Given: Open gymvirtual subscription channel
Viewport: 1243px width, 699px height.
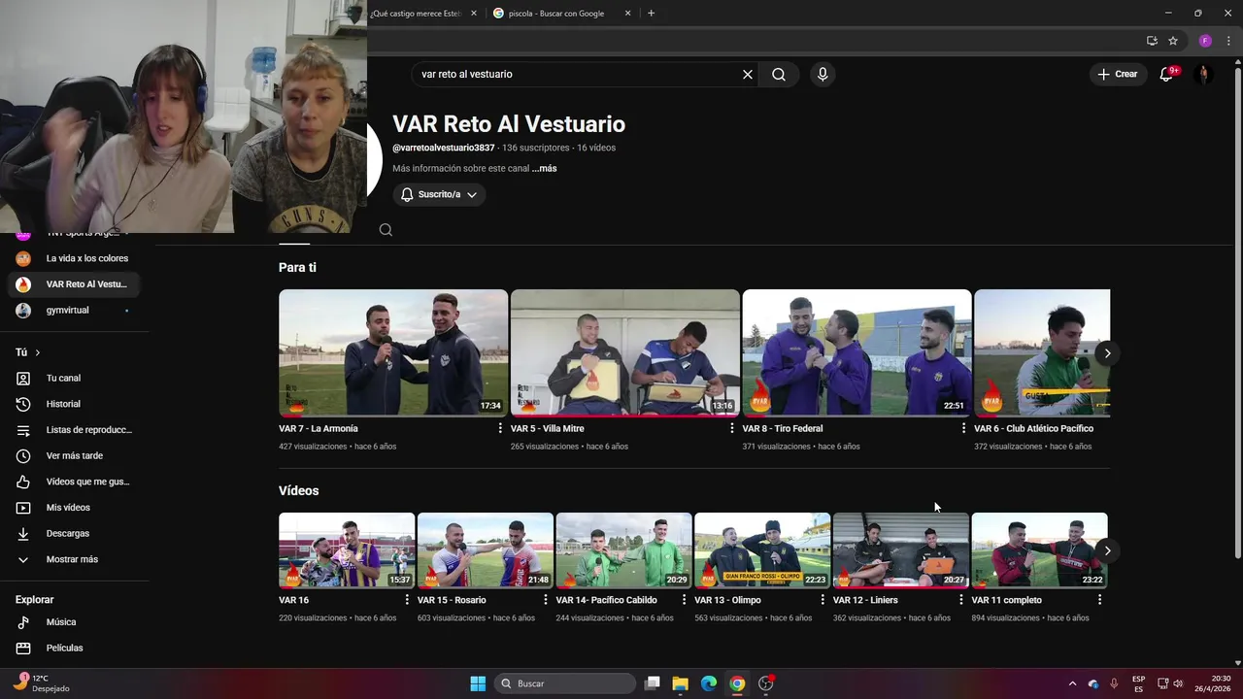Looking at the screenshot, I should tap(74, 310).
